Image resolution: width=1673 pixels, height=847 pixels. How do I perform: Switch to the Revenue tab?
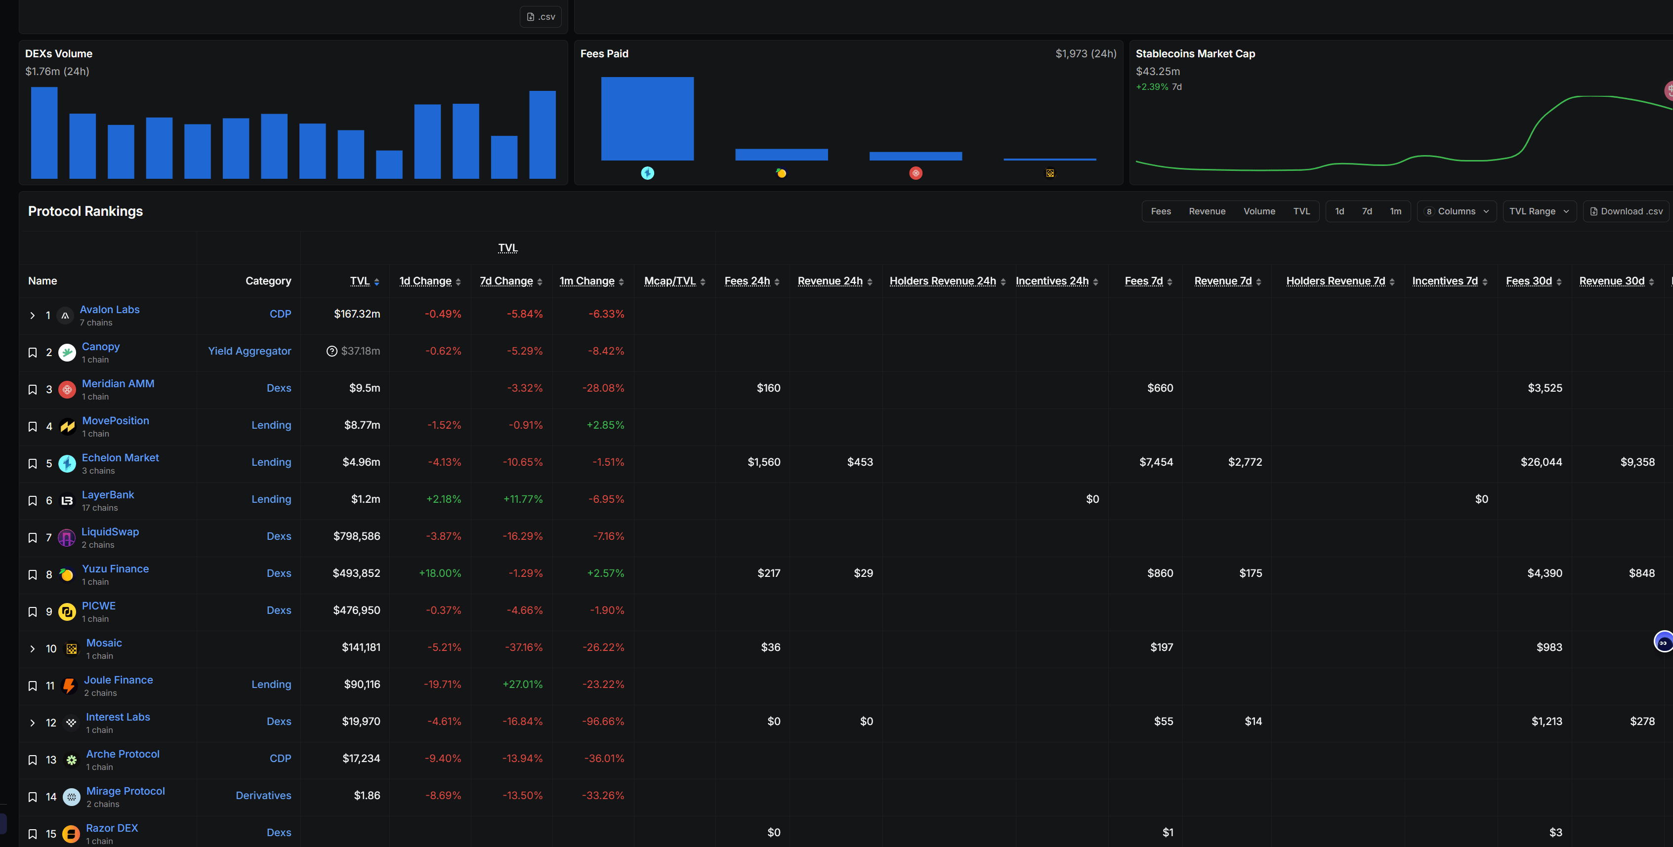pos(1207,211)
